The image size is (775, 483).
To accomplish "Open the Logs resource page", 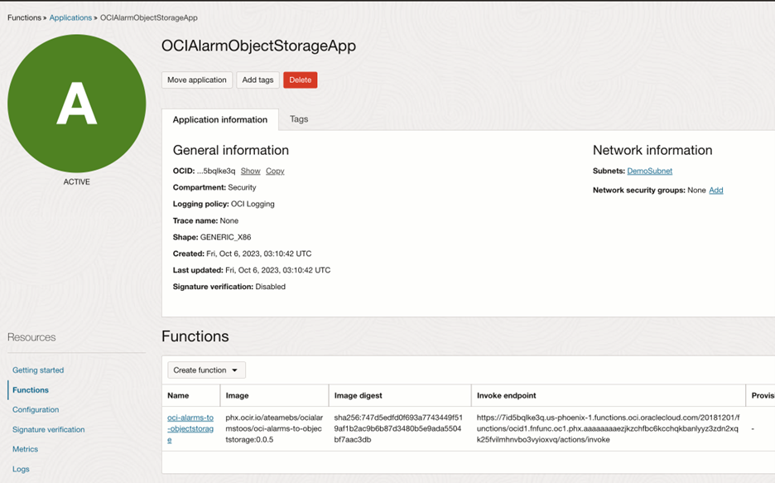I will point(21,469).
